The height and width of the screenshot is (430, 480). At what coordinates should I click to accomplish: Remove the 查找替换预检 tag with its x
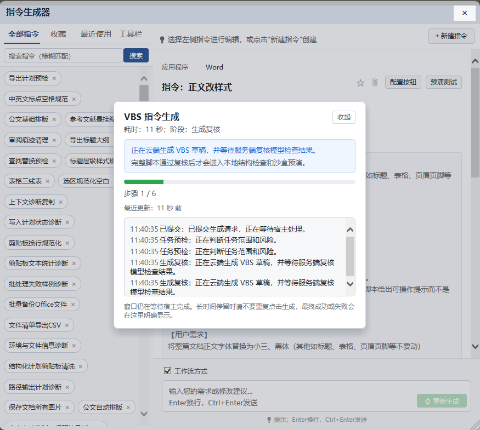click(x=54, y=160)
